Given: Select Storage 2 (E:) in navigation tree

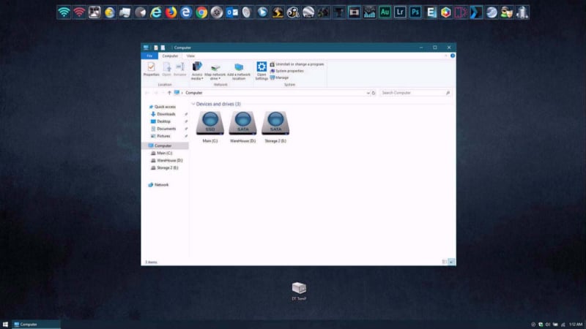Looking at the screenshot, I should coord(168,168).
